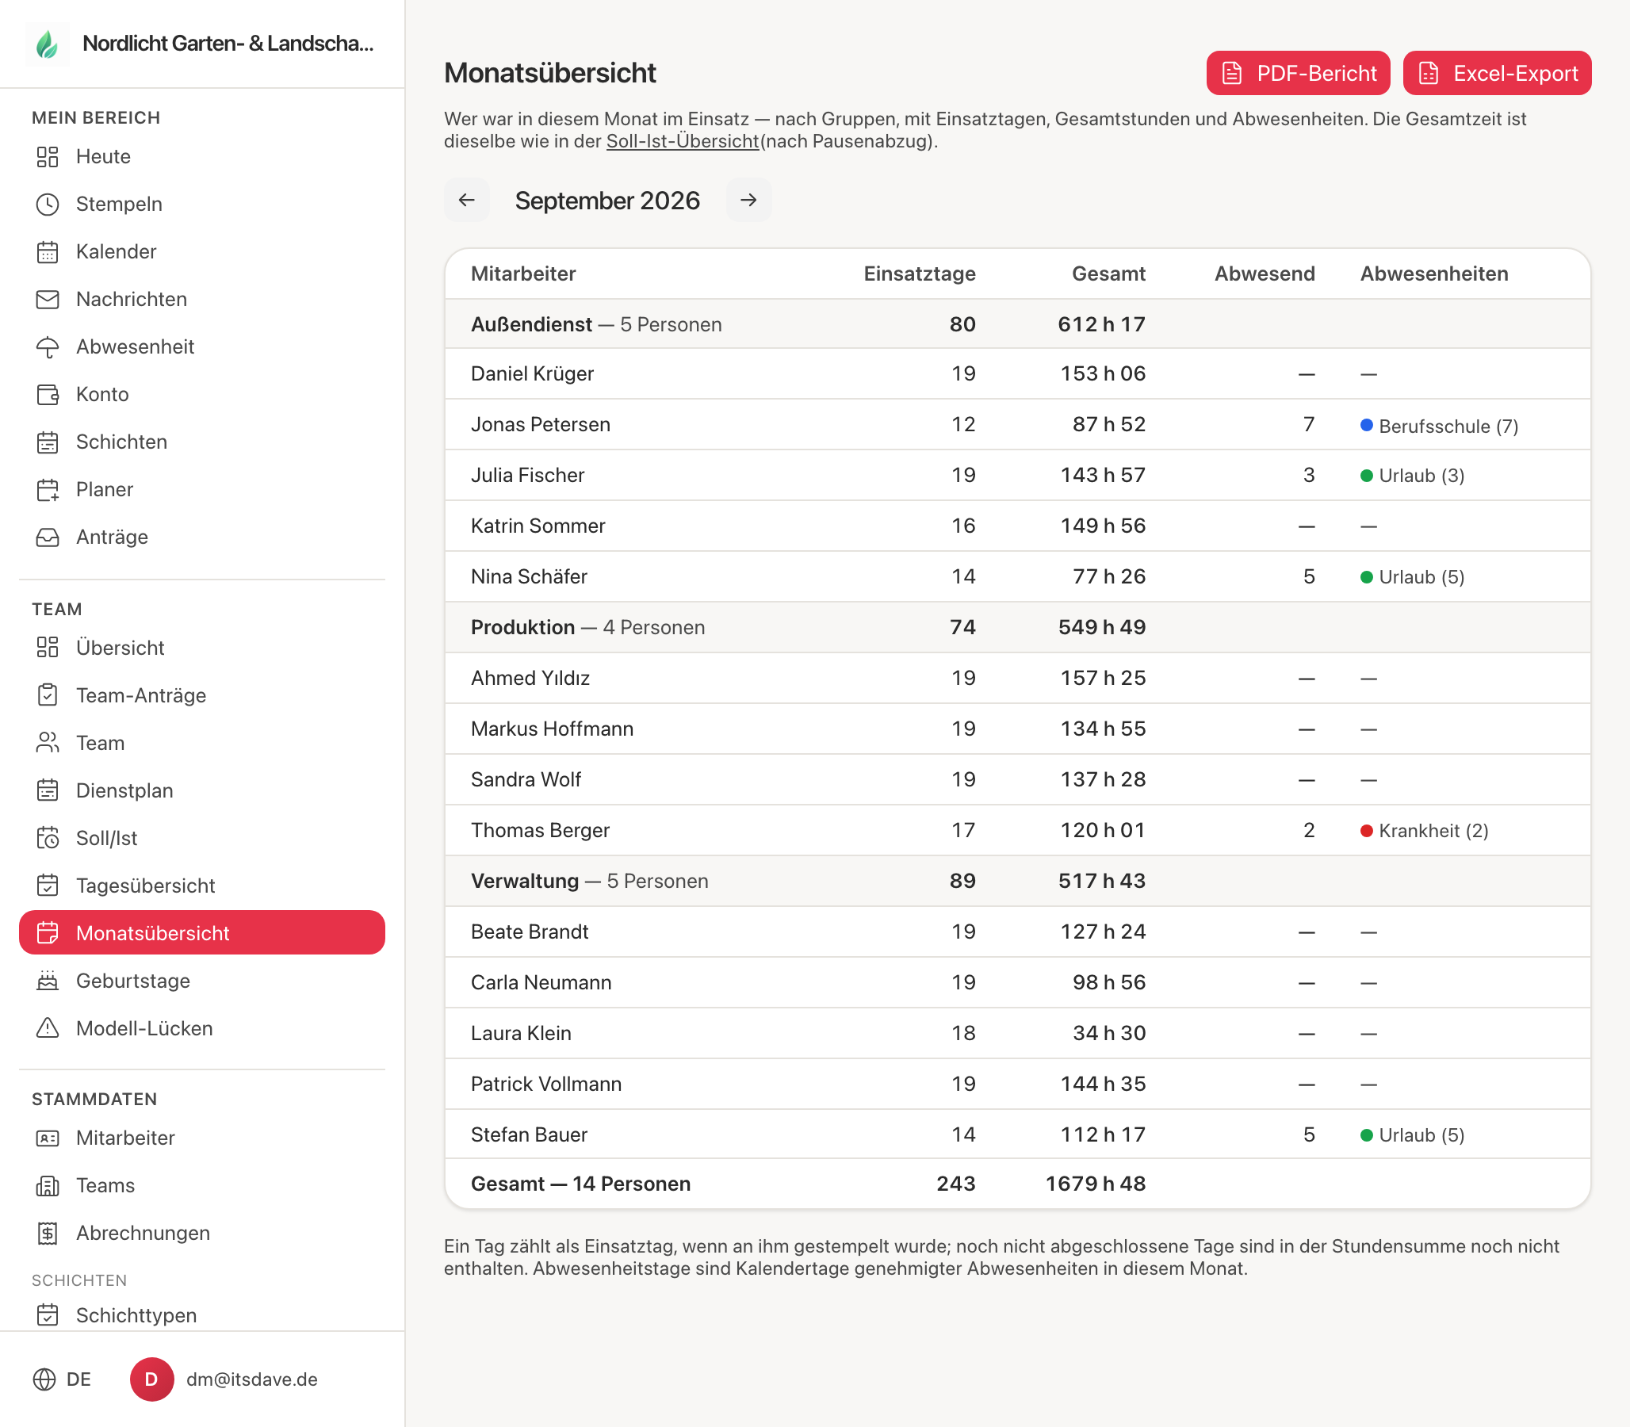Click the Heute dashboard icon
The height and width of the screenshot is (1427, 1630).
pos(48,157)
